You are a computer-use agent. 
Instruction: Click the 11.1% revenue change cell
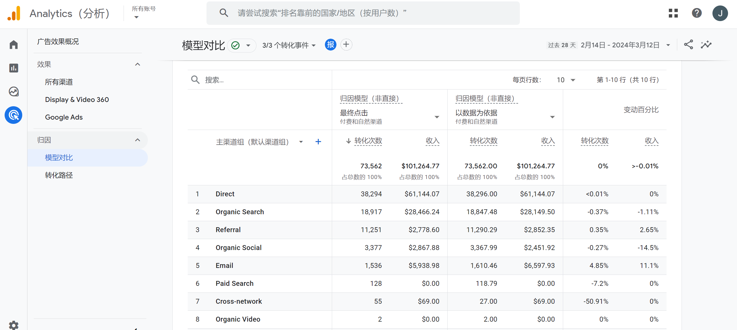649,266
